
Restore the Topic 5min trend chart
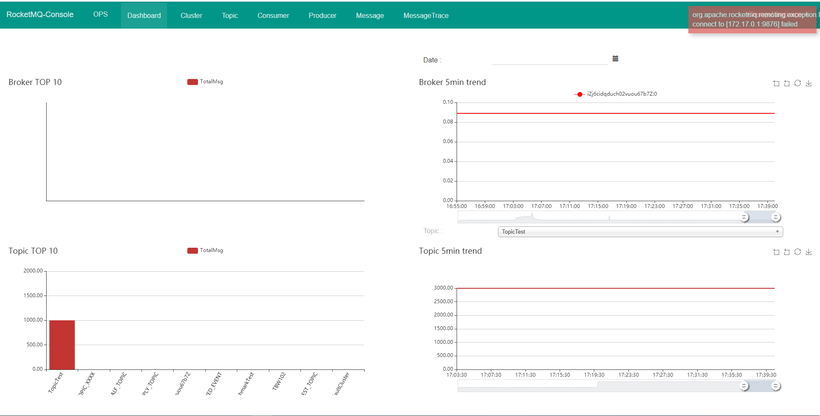[x=798, y=252]
